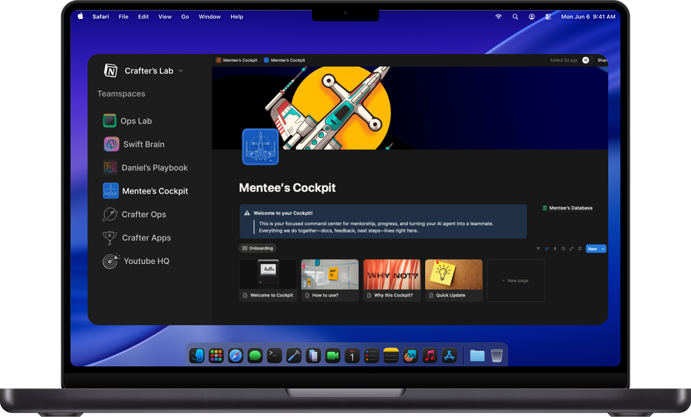Open the gallery full-page expand arrows icon
Screen dimensions: 691x417
(571, 249)
